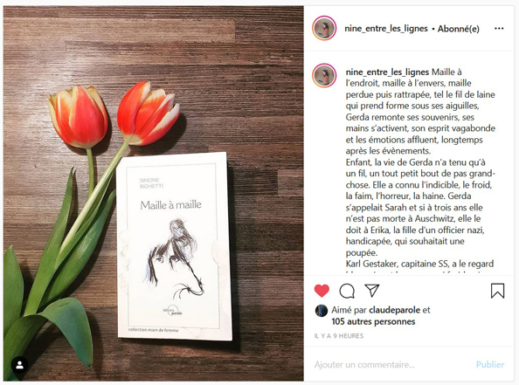Screen dimensions: 519x385
Task: Share post via paper plane icon
Action: [x=371, y=290]
